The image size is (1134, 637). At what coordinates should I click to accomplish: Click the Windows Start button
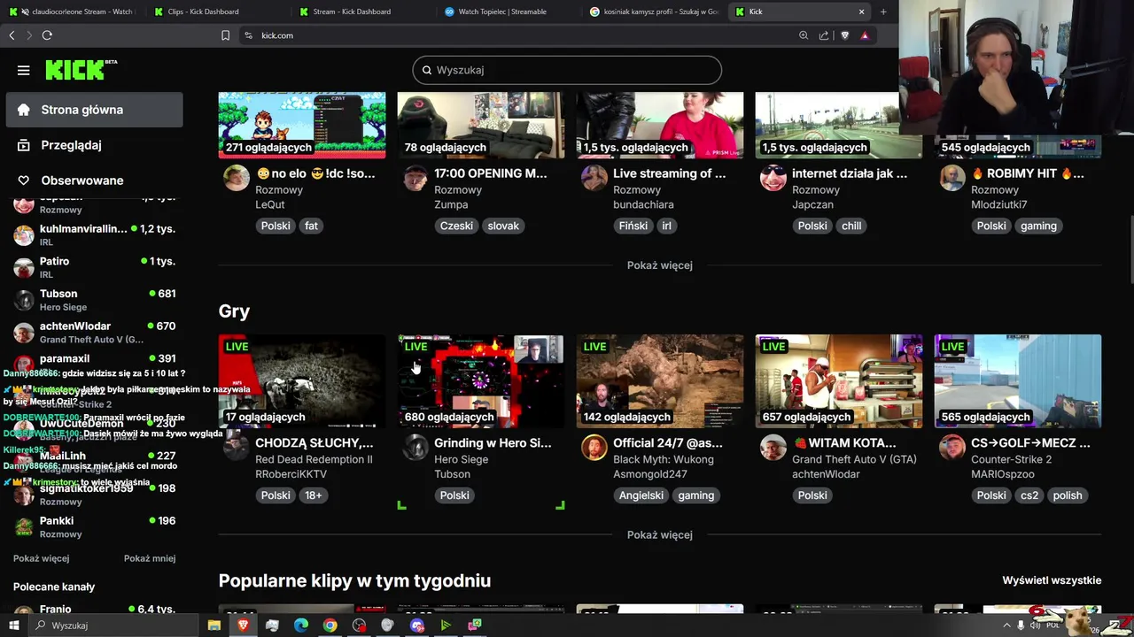coord(13,625)
